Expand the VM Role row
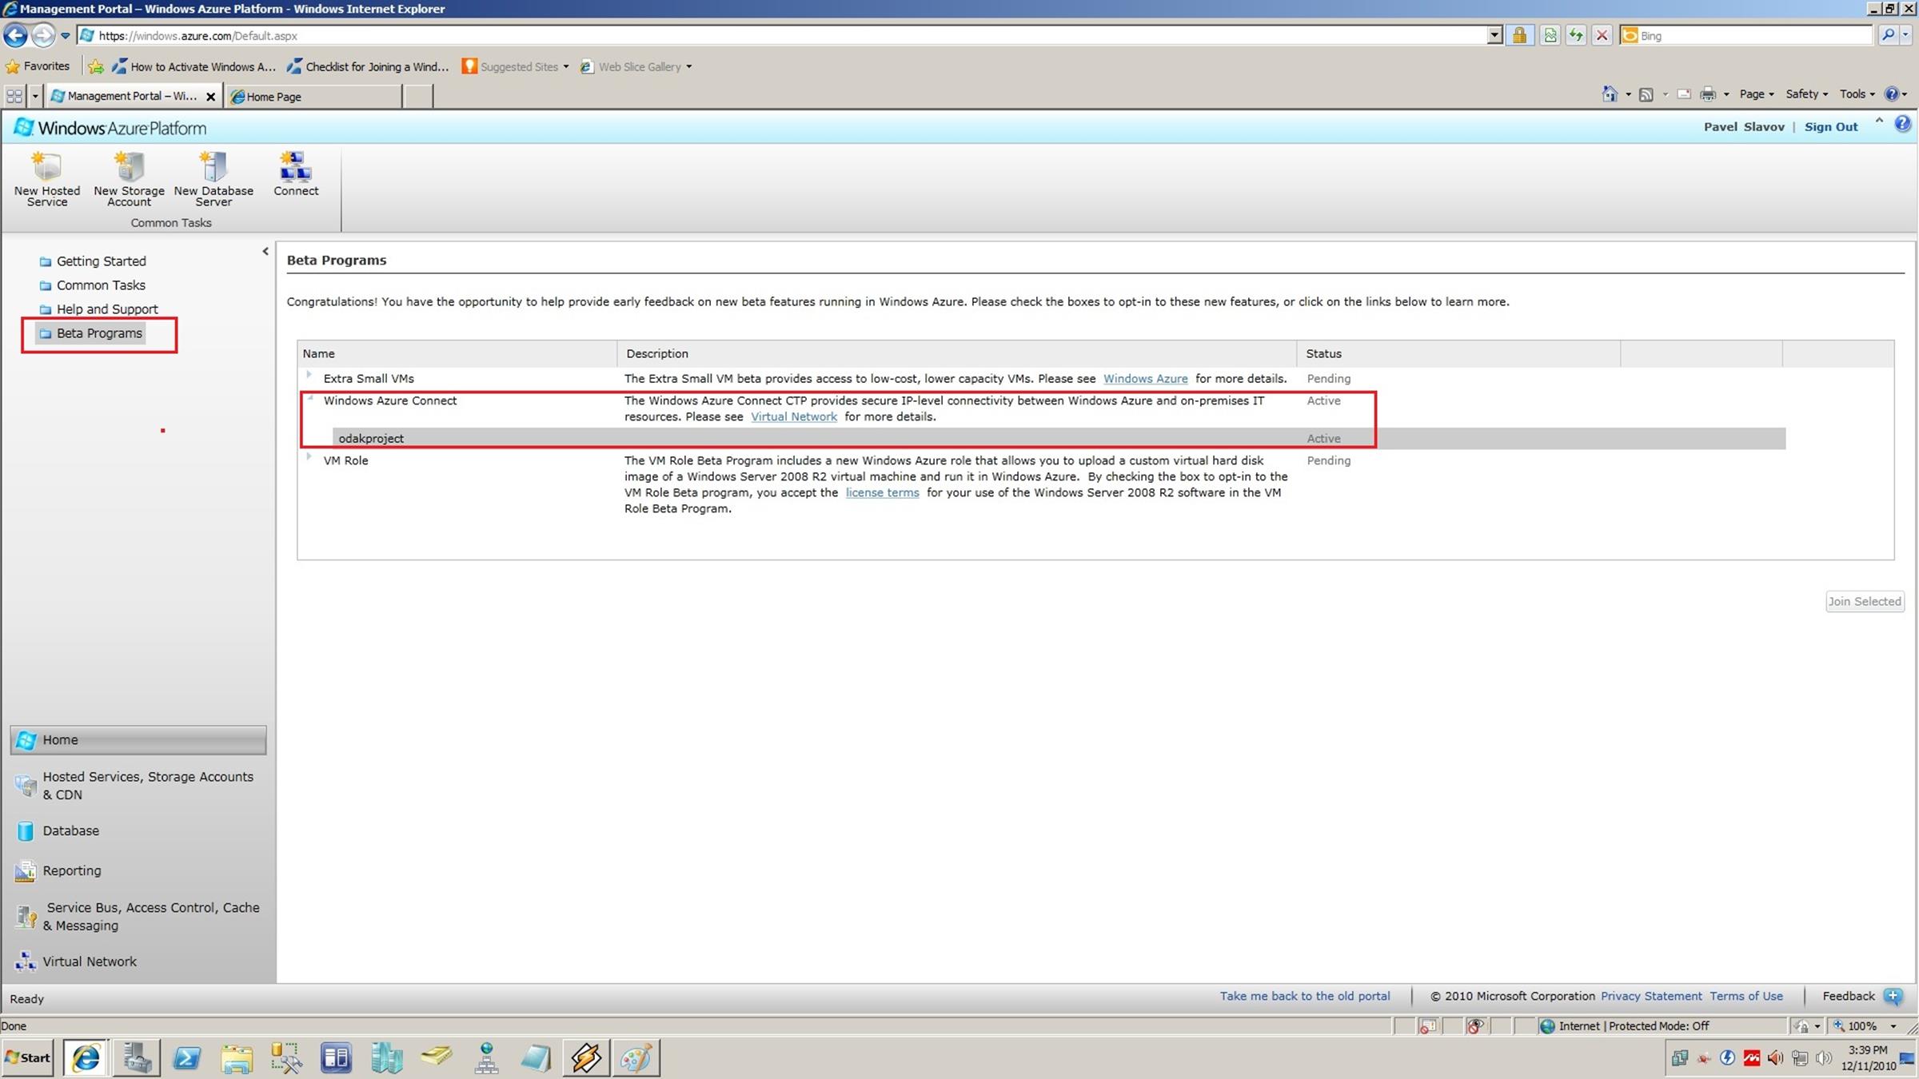The height and width of the screenshot is (1079, 1919). 309,456
